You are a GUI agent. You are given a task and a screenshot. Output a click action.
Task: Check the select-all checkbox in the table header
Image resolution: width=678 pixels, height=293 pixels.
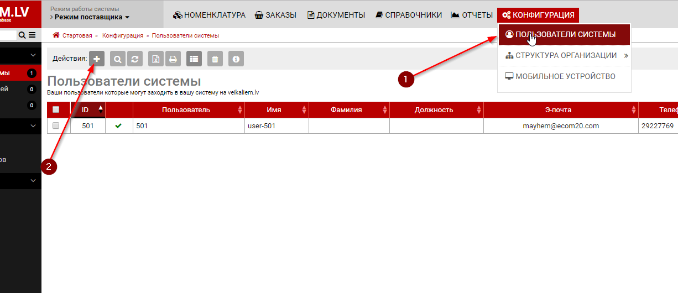pyautogui.click(x=55, y=109)
